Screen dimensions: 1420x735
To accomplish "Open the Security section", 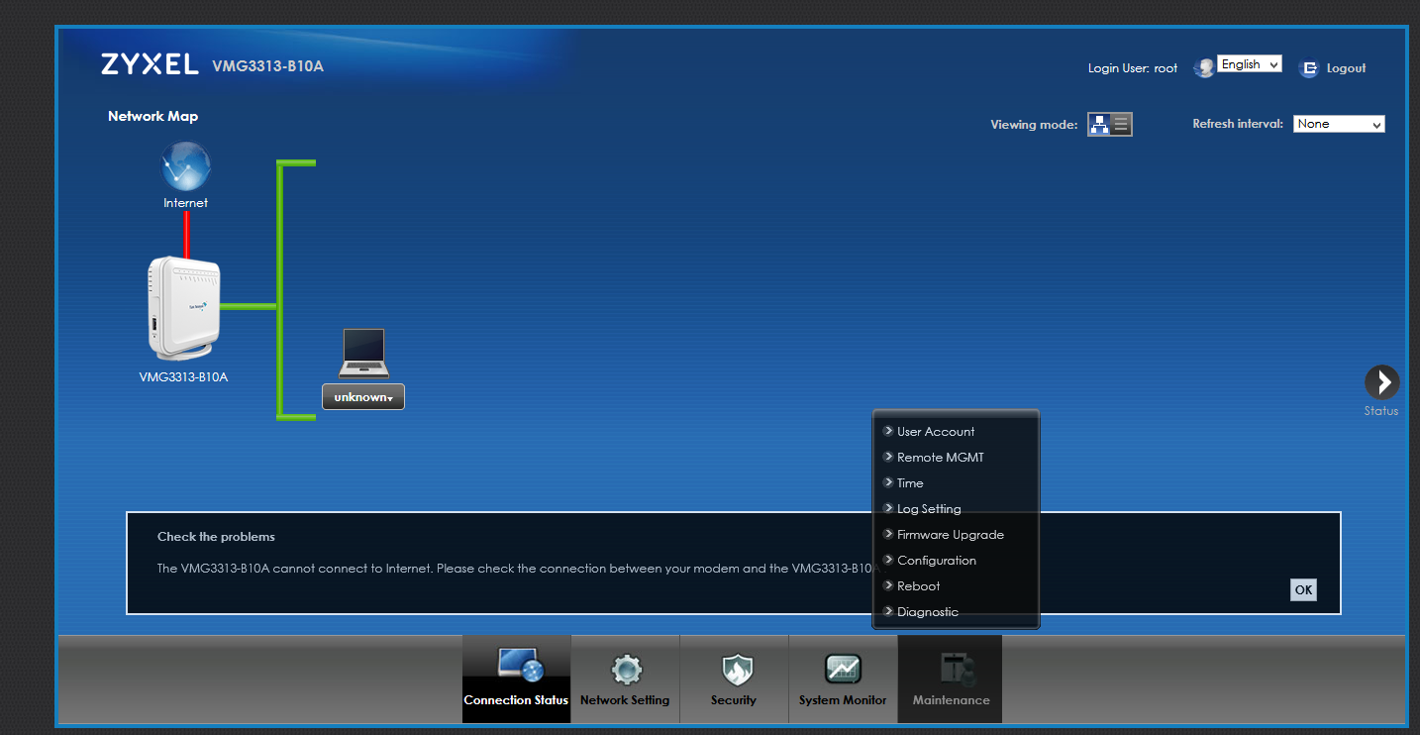I will point(734,680).
